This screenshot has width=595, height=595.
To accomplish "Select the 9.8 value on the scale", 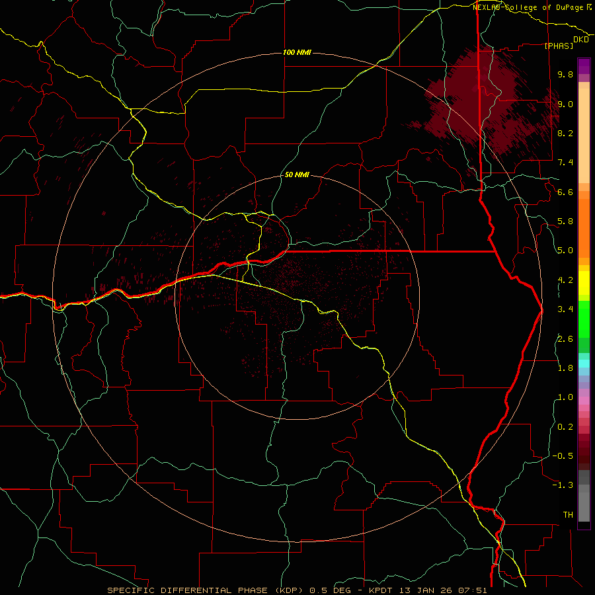I will coord(565,74).
